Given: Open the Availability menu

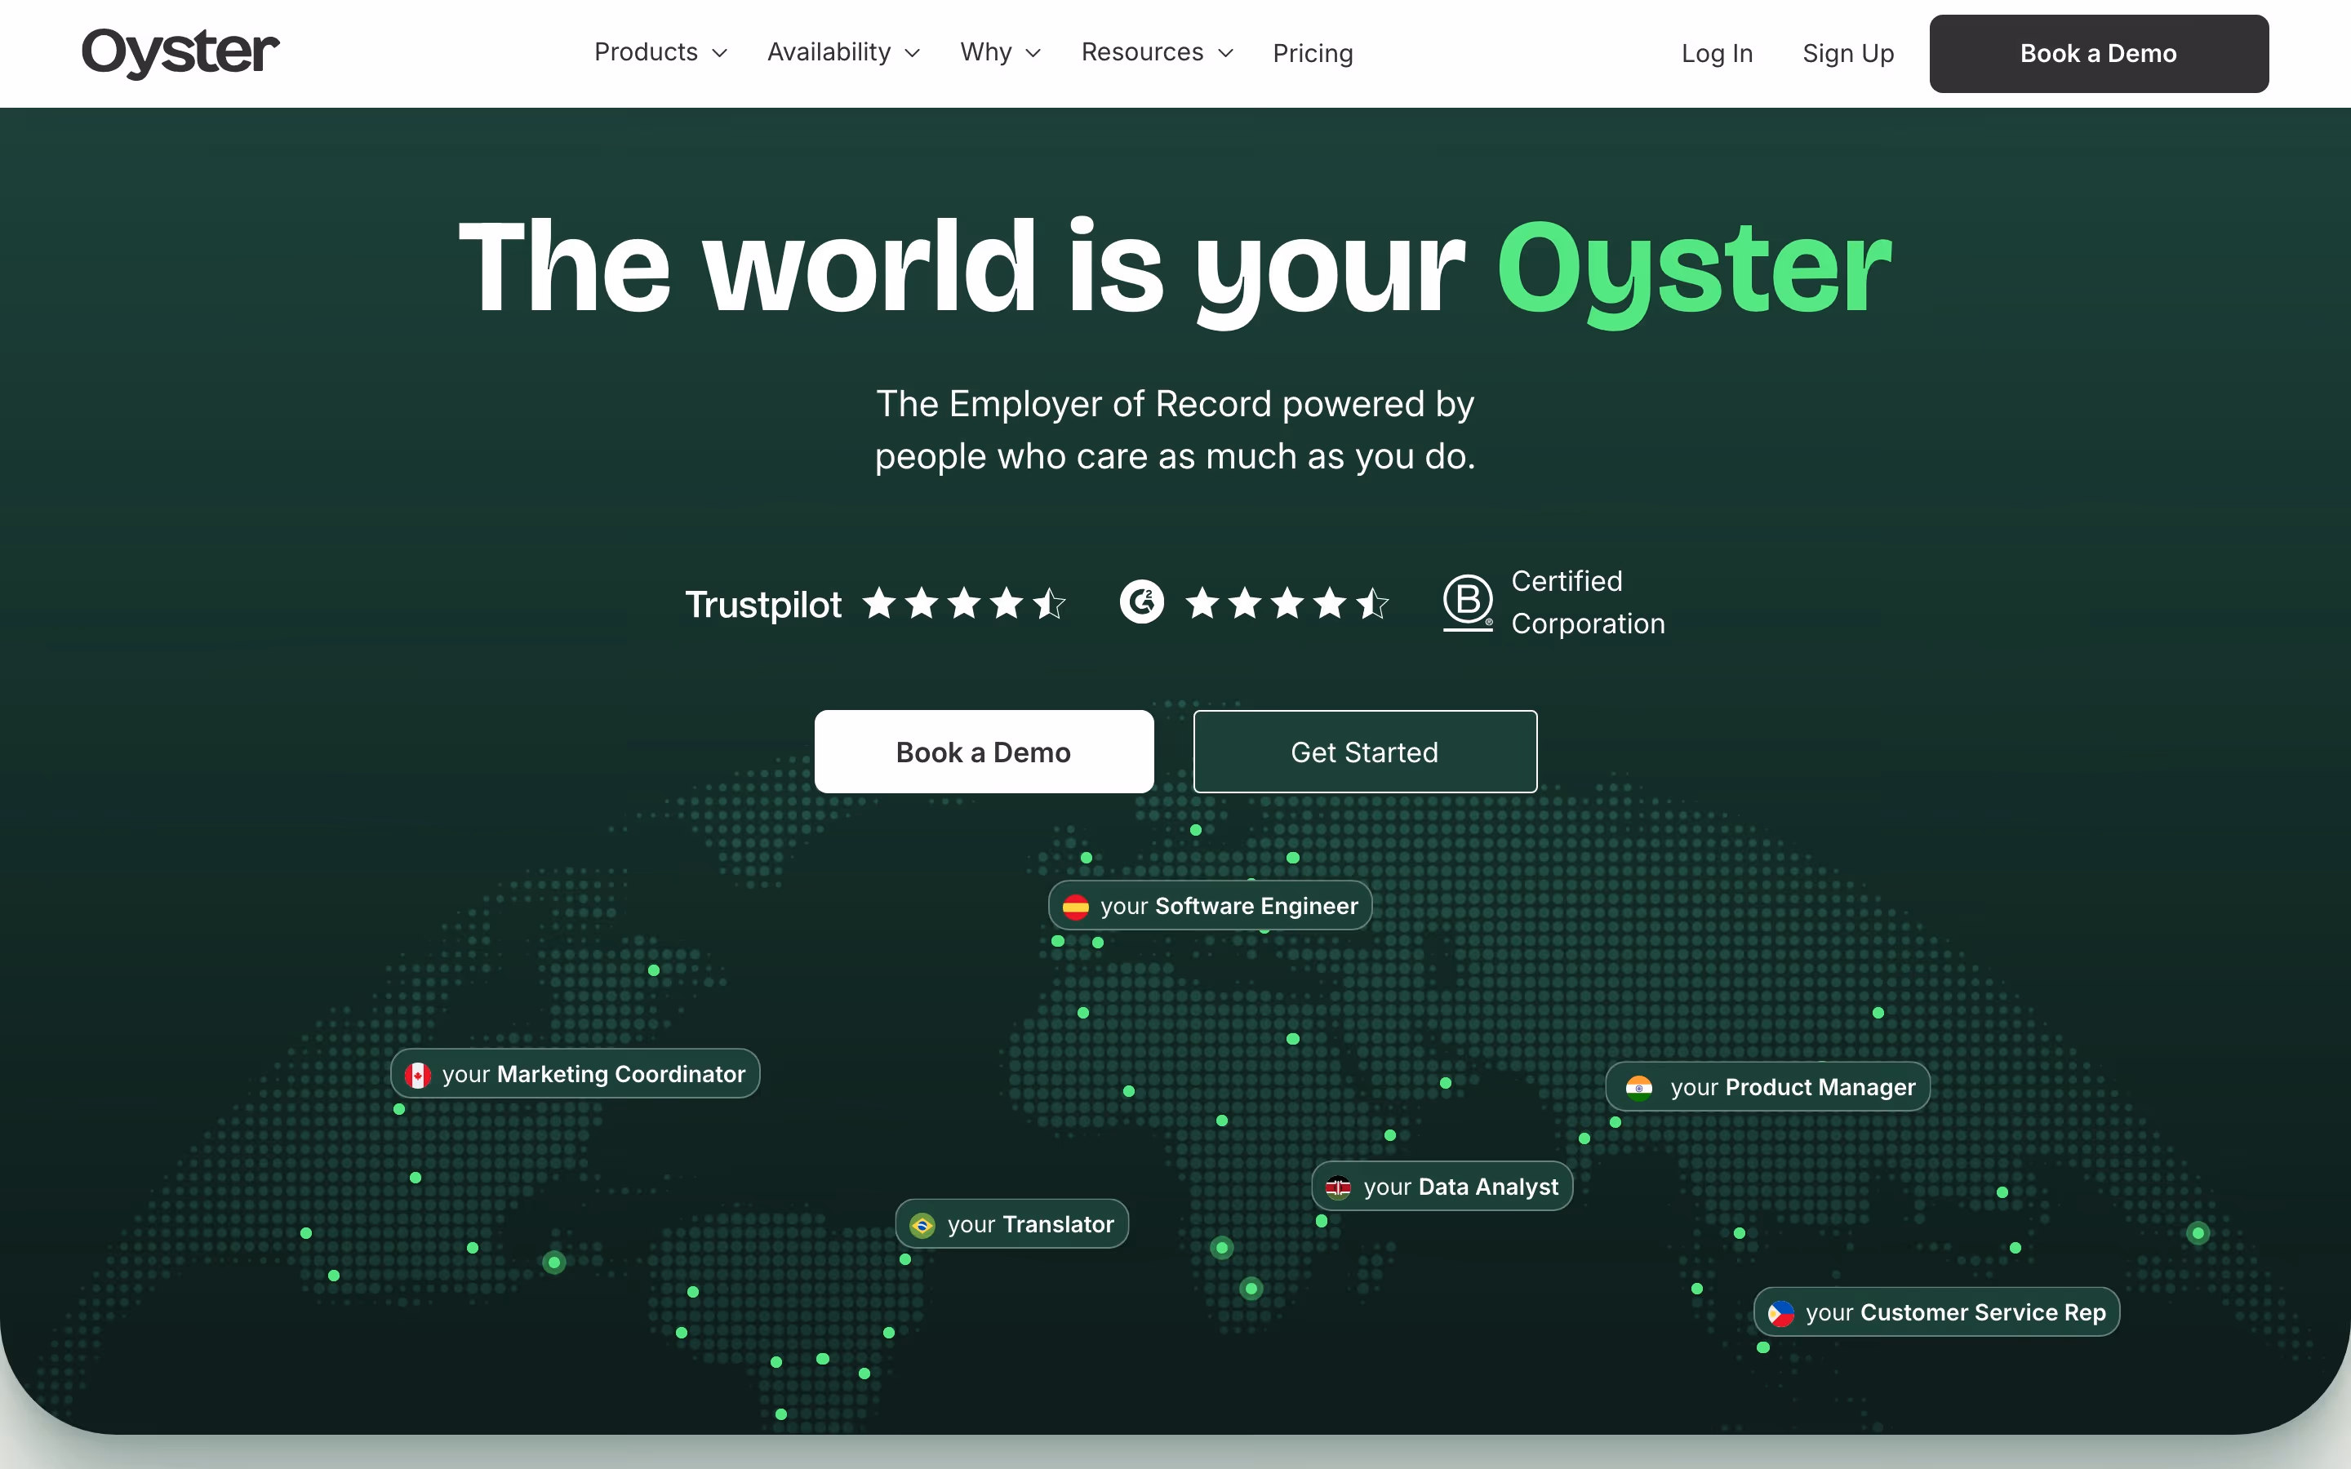Looking at the screenshot, I should click(843, 52).
